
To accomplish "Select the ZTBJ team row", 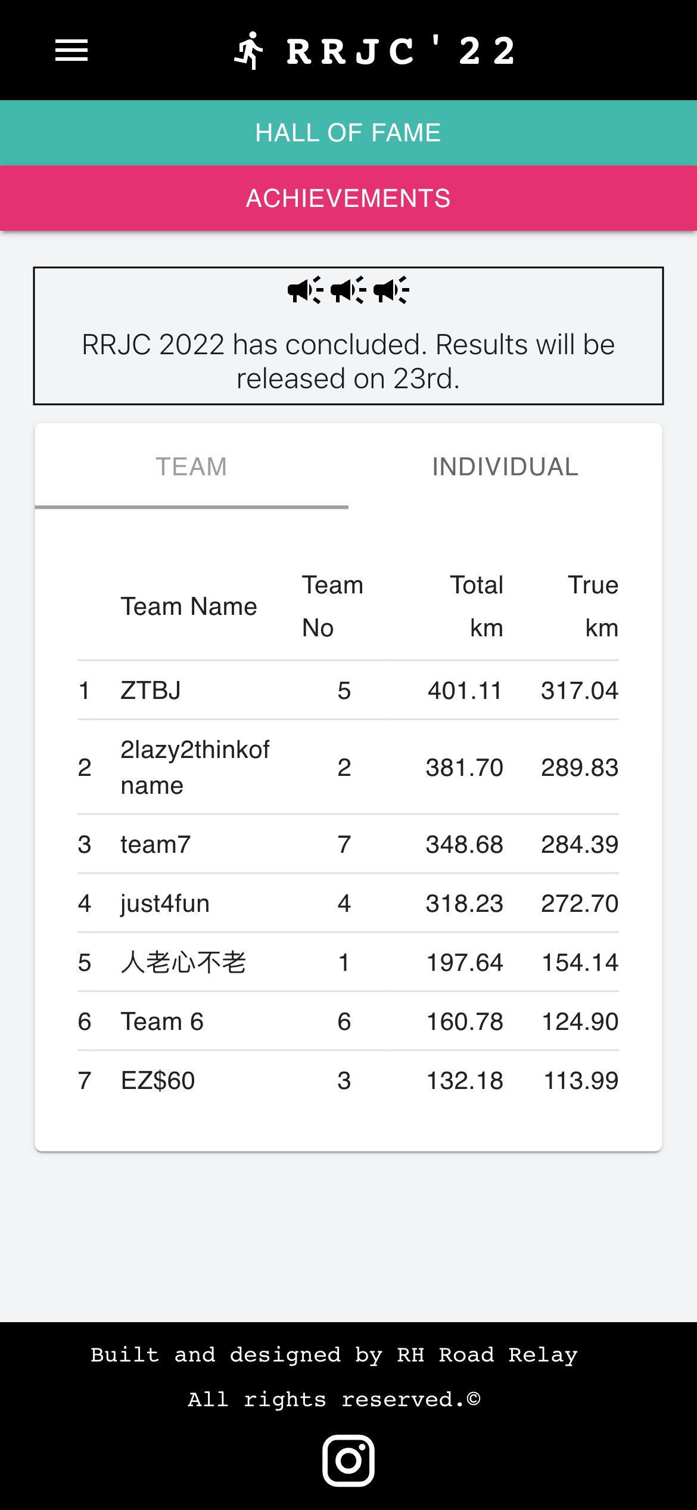I will pyautogui.click(x=348, y=690).
